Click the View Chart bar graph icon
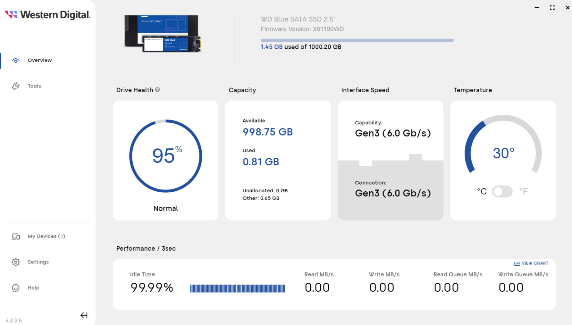The image size is (572, 325). pyautogui.click(x=517, y=264)
